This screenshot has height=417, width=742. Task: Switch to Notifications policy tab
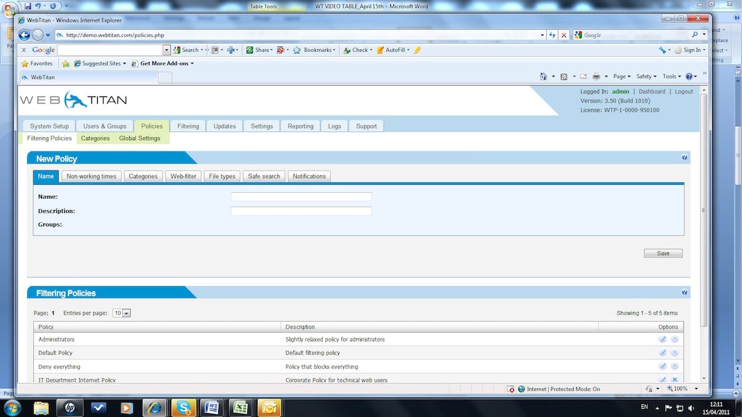309,176
